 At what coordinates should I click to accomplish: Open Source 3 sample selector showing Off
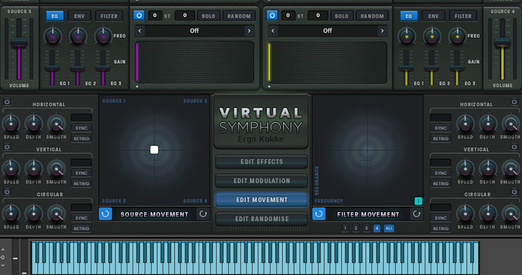pos(195,31)
